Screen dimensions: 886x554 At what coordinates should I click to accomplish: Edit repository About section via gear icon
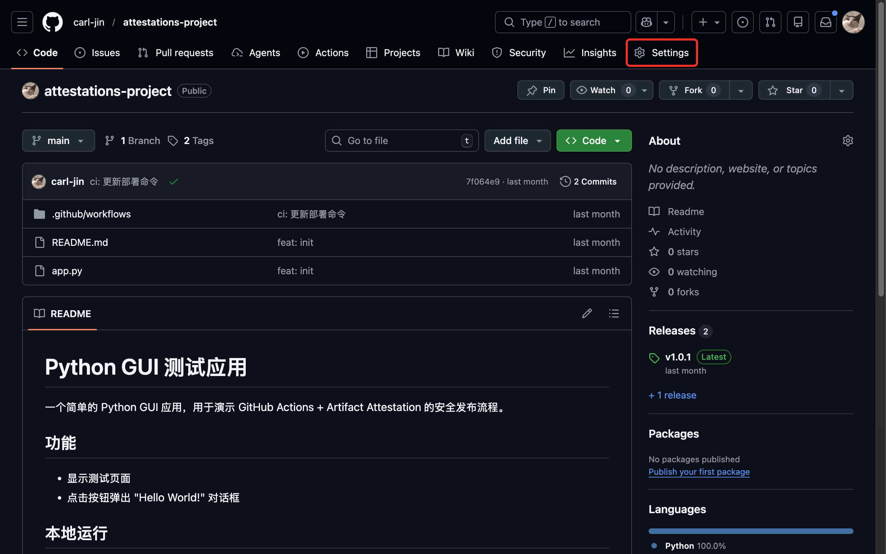848,140
